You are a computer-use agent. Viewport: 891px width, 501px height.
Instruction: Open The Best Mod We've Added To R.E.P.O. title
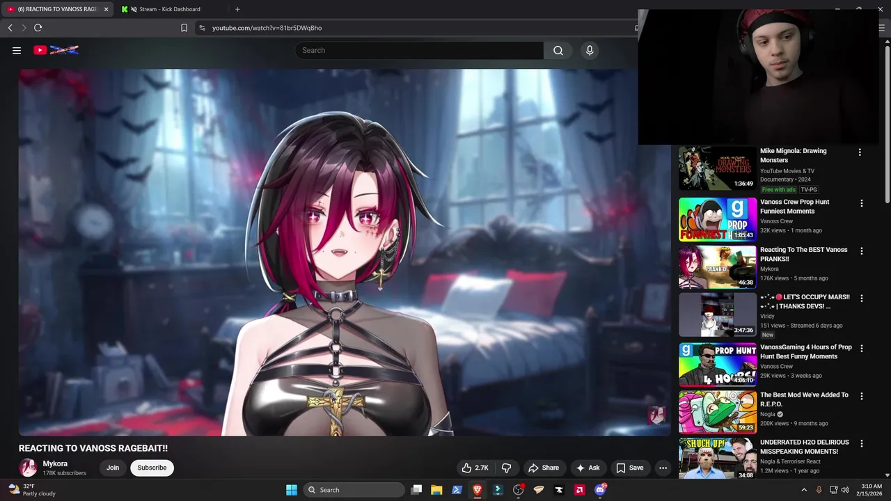pos(804,399)
